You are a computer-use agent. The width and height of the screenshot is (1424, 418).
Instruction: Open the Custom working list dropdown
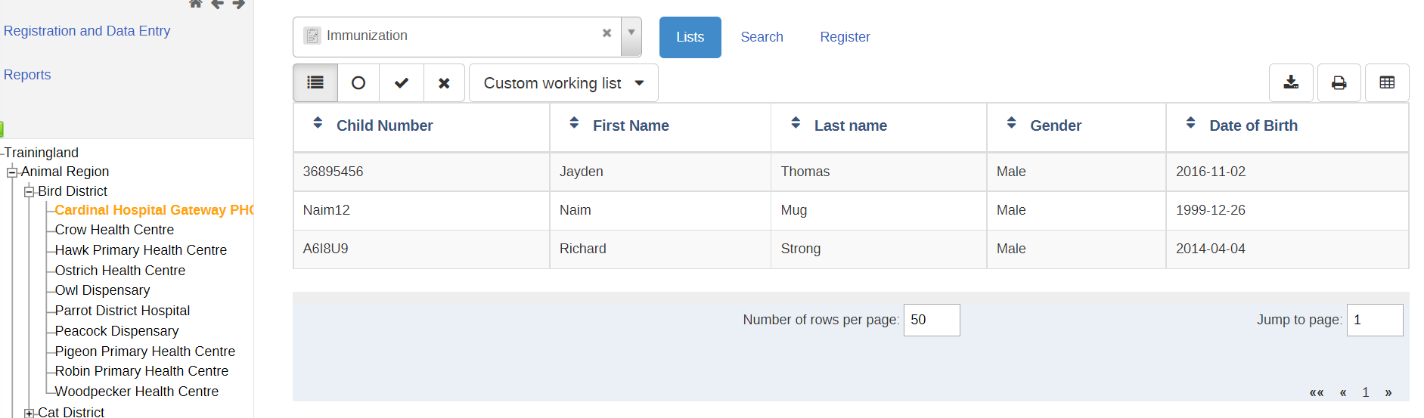click(563, 83)
